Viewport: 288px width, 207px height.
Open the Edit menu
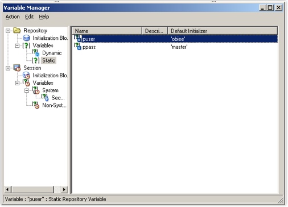(29, 17)
